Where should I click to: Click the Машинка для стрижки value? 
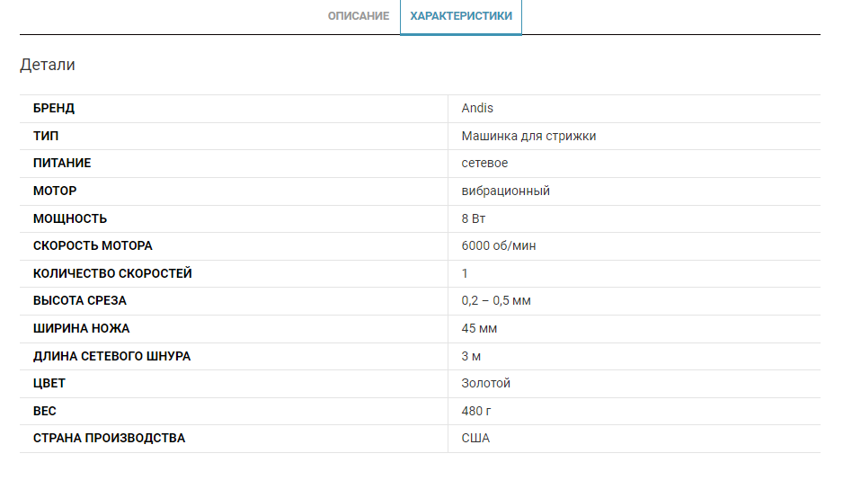(x=528, y=136)
